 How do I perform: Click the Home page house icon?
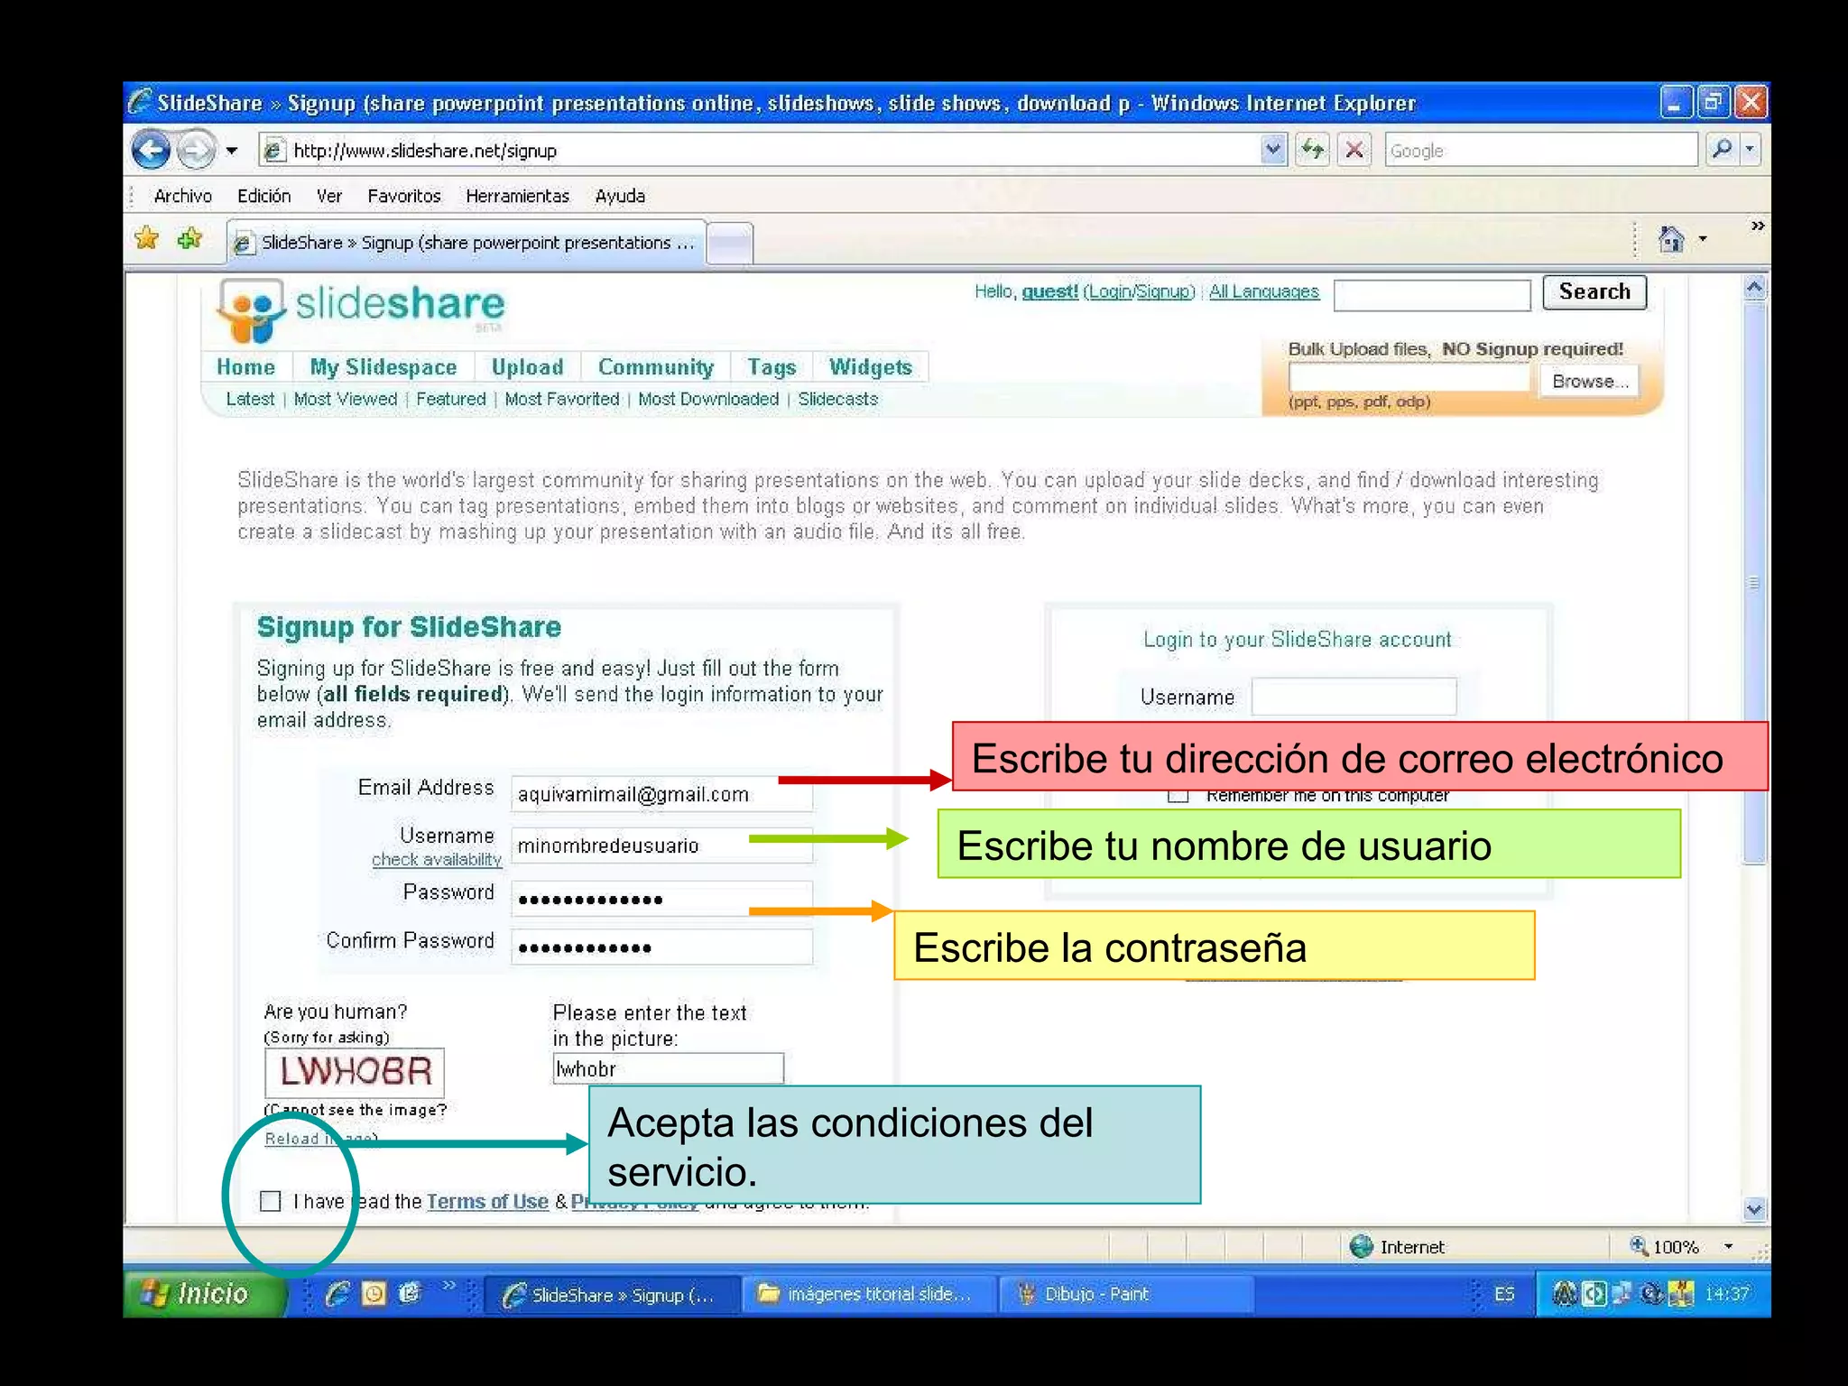coord(1671,239)
